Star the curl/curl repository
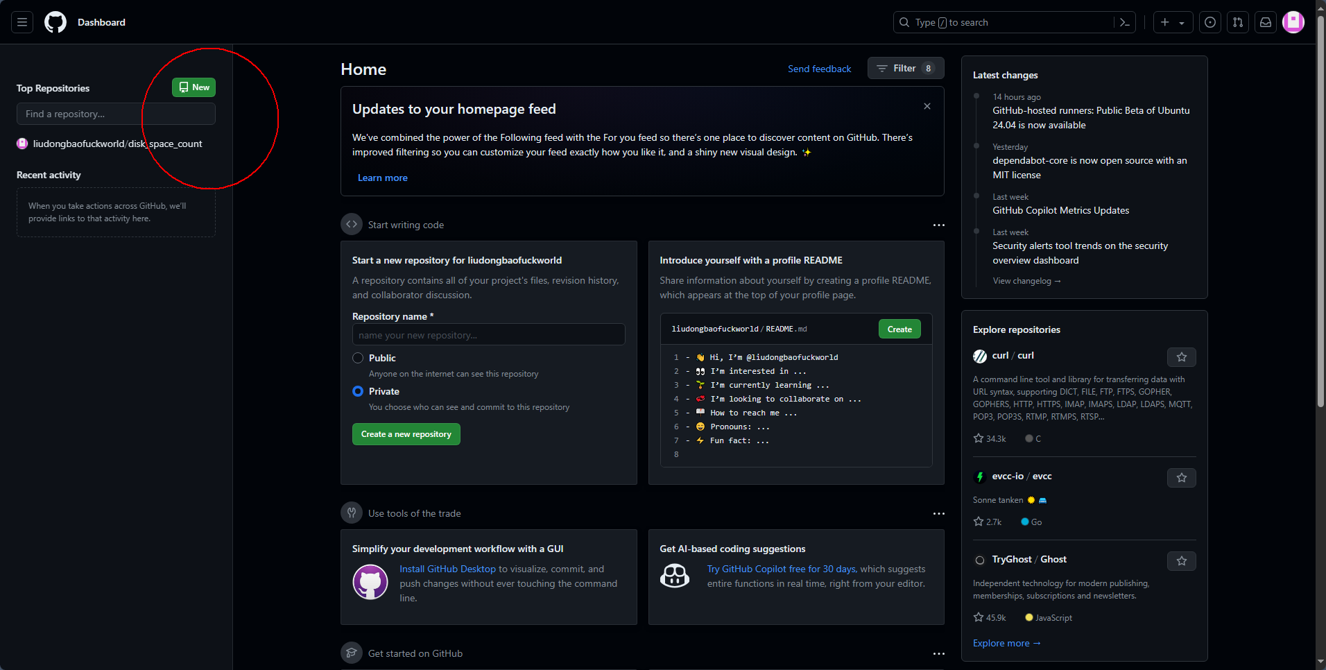The image size is (1326, 670). [x=1182, y=357]
